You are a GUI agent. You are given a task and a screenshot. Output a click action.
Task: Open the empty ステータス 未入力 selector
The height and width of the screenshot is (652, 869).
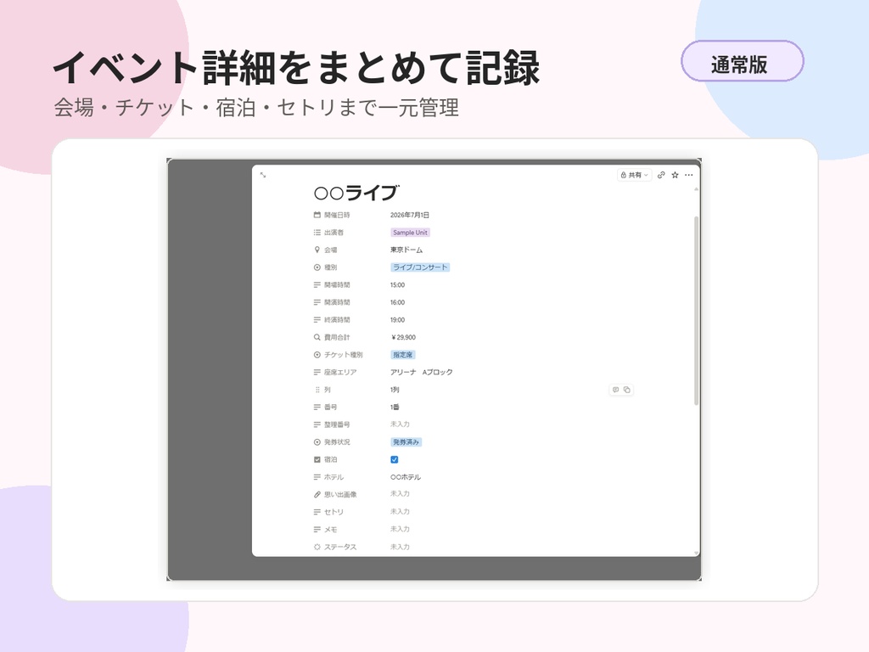pyautogui.click(x=400, y=547)
